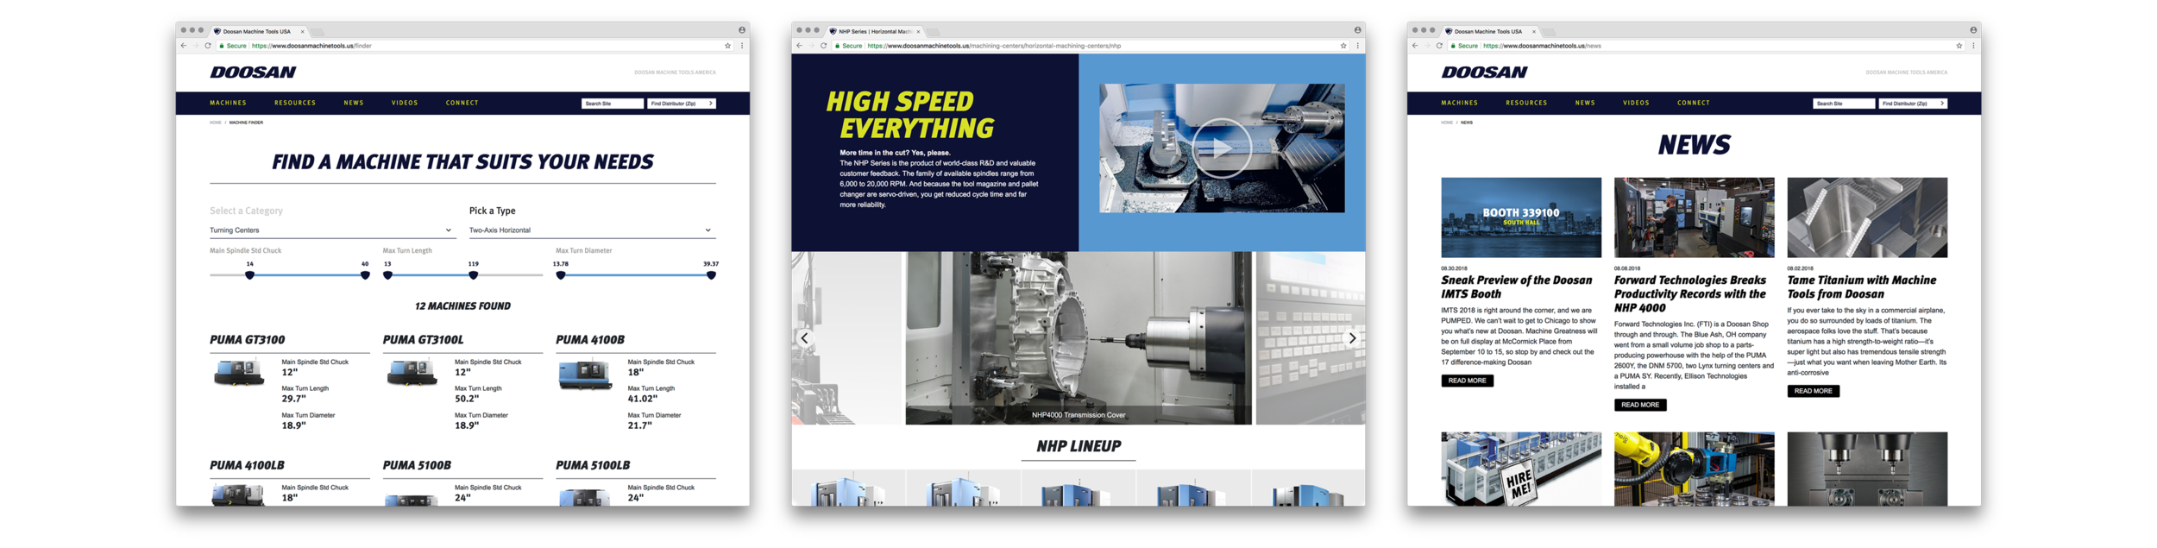Screen dimensions: 2157x548
Task: Open Hire Me article thumbnail
Action: point(1521,469)
